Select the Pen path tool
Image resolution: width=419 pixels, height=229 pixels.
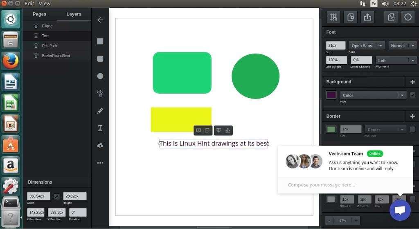click(100, 94)
